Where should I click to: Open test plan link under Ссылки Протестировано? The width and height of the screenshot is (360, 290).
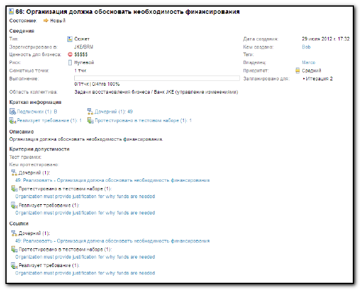coord(85,257)
